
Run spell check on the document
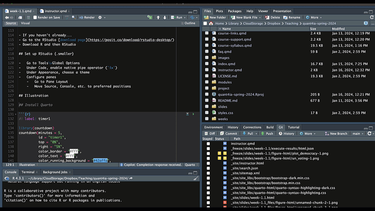[67, 17]
